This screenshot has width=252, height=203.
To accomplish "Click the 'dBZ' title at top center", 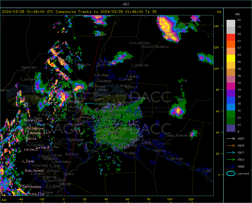I will [126, 4].
